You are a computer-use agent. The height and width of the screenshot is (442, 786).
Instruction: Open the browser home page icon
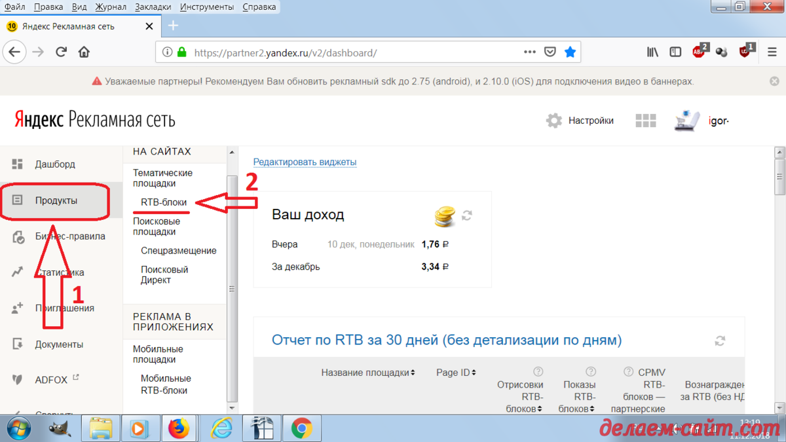click(x=84, y=52)
